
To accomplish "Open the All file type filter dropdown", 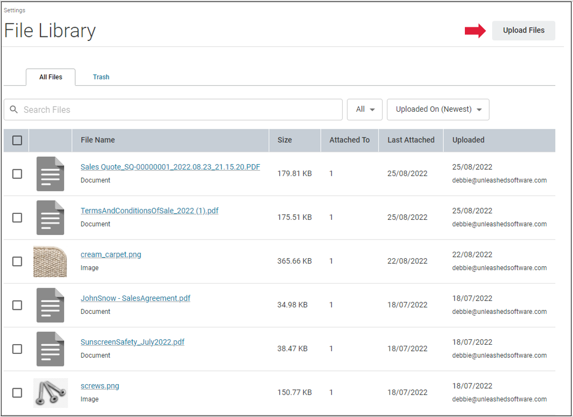I will point(364,109).
